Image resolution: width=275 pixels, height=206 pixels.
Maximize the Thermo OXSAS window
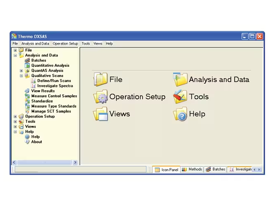click(252, 37)
